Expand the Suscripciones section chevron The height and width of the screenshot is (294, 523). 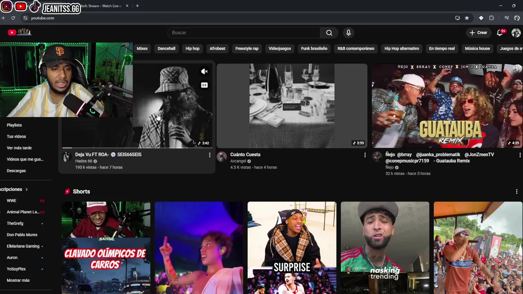point(27,189)
